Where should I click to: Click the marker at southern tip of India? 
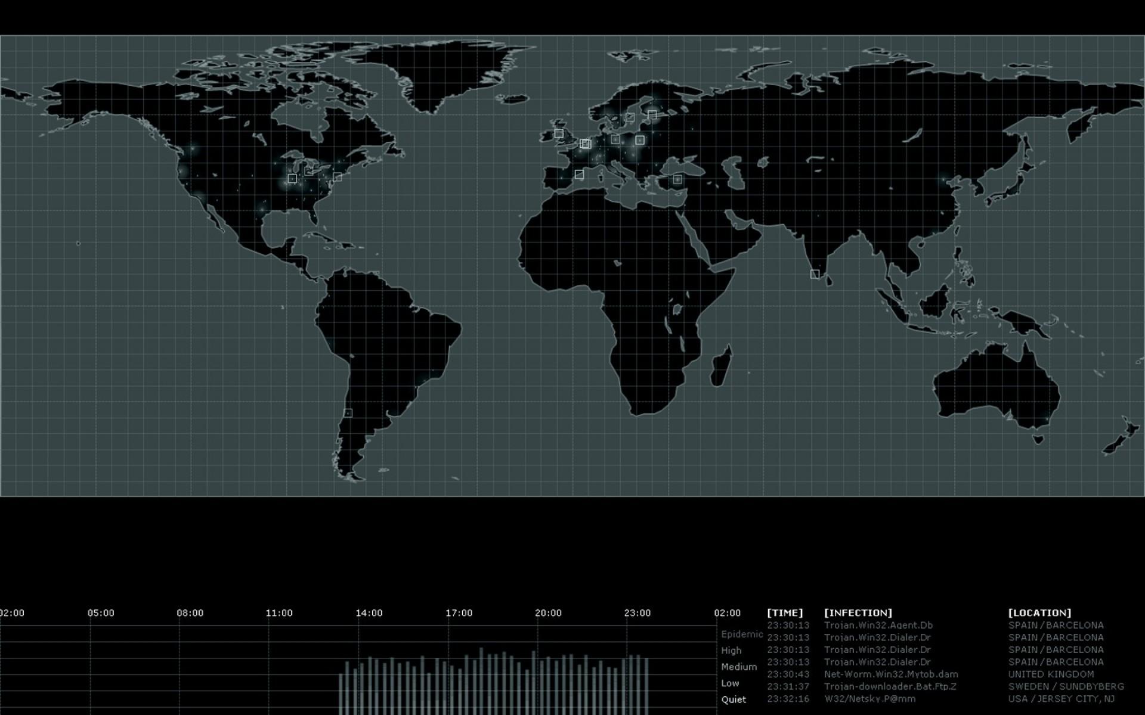(x=815, y=274)
